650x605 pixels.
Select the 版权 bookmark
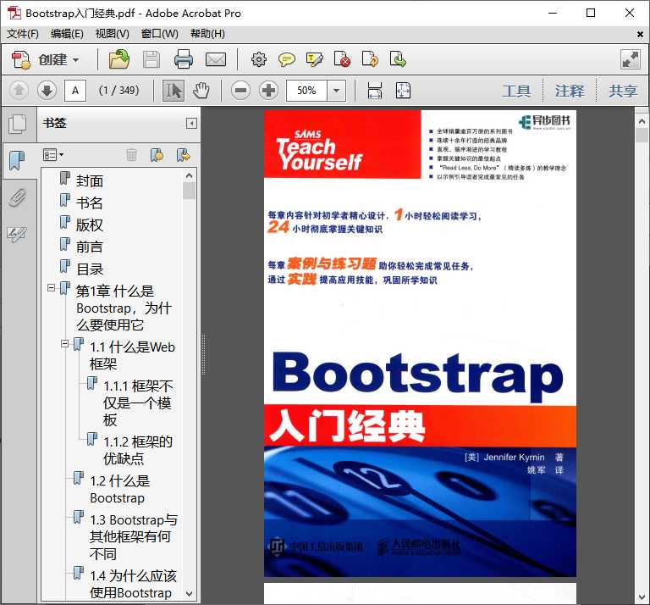(x=90, y=225)
